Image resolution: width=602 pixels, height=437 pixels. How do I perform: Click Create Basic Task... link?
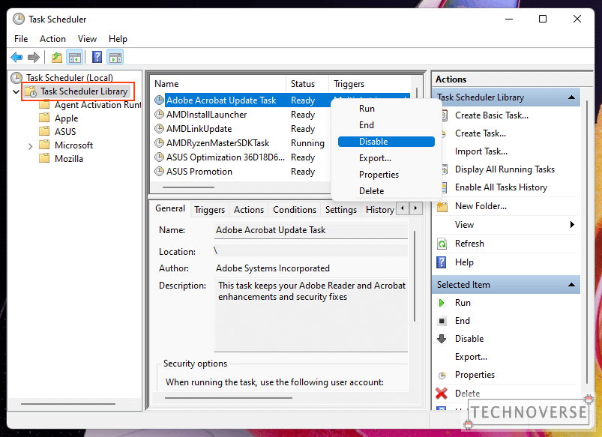click(x=492, y=115)
